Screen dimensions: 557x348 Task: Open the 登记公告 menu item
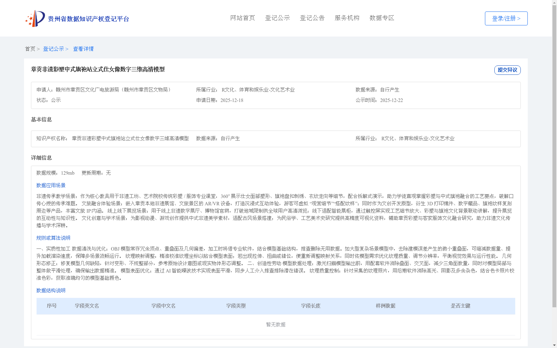click(x=312, y=18)
